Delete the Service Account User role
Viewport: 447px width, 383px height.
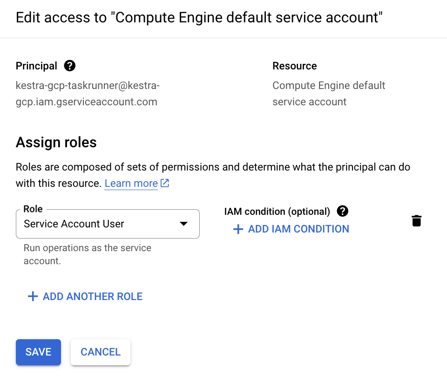[416, 221]
